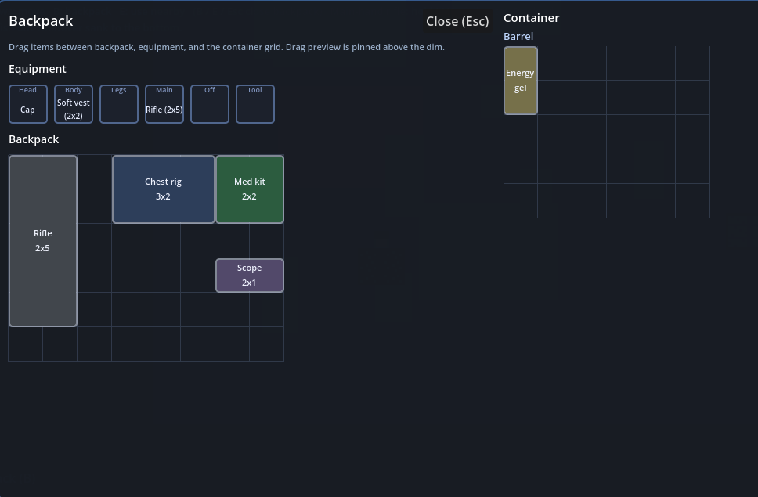Click the Head slot with Cap
Screen dimensions: 758x497
tap(28, 104)
